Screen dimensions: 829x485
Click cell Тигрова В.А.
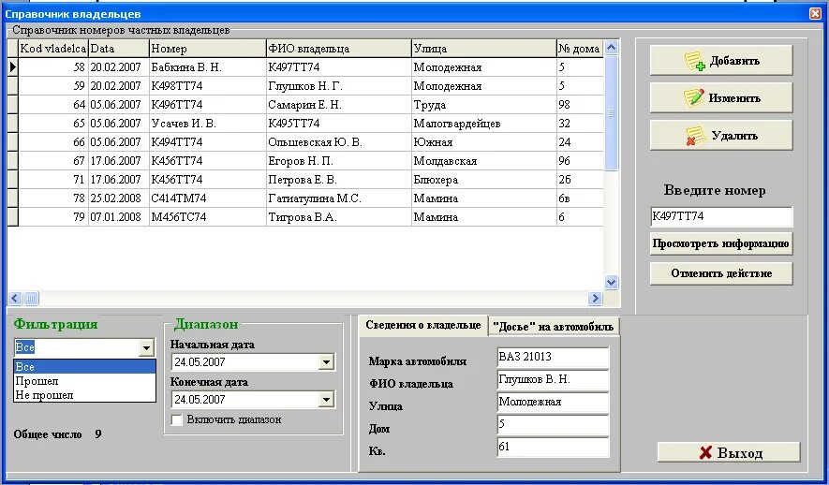pyautogui.click(x=339, y=217)
